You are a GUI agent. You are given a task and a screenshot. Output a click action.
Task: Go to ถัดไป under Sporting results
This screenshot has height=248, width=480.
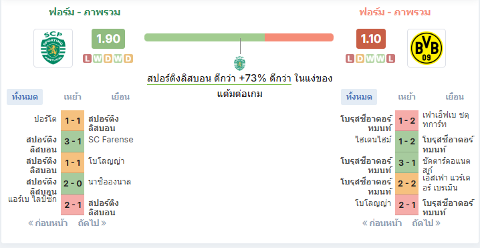coord(92,223)
